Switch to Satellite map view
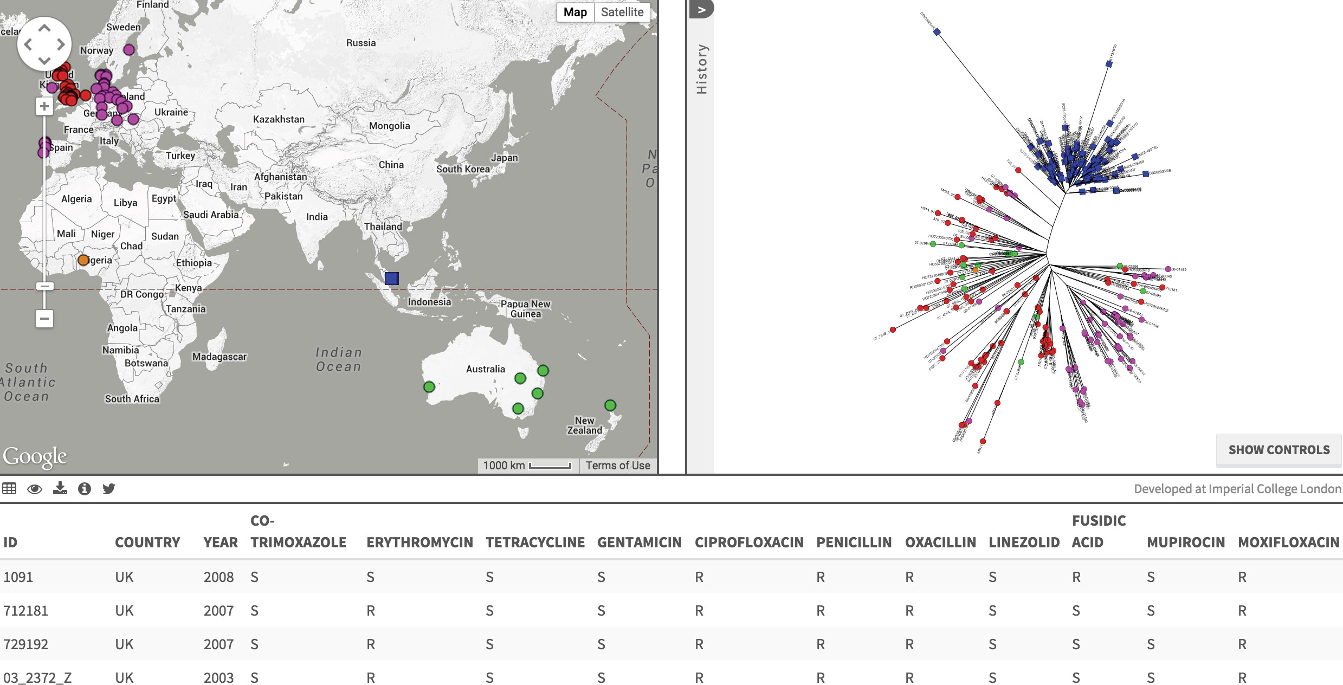The image size is (1343, 685). tap(622, 12)
